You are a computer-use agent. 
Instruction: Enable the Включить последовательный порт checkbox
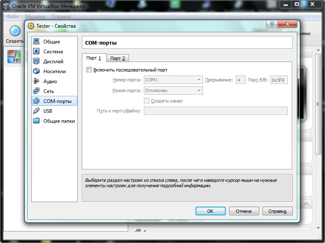point(89,70)
